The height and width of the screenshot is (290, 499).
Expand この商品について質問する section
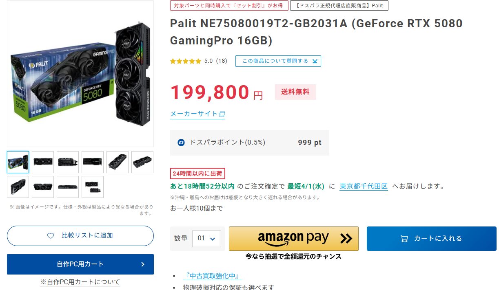pos(278,61)
